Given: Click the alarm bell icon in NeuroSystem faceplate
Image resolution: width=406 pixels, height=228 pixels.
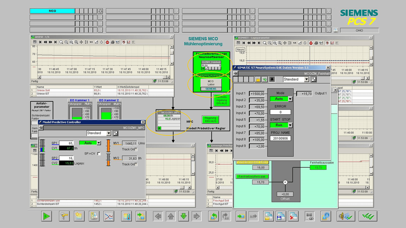Looking at the screenshot, I should pos(272,79).
